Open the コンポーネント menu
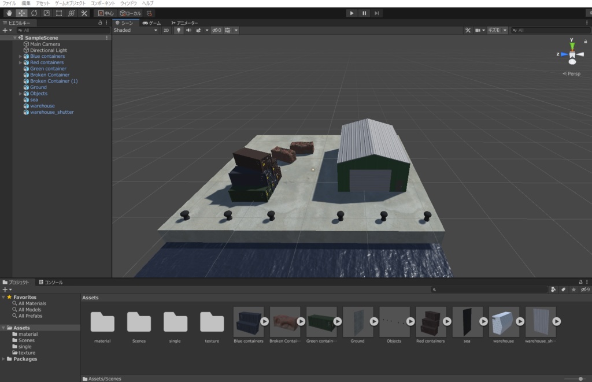 click(x=103, y=3)
